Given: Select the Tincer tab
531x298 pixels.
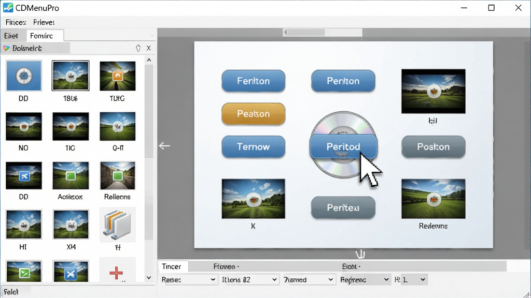Looking at the screenshot, I should [x=173, y=266].
